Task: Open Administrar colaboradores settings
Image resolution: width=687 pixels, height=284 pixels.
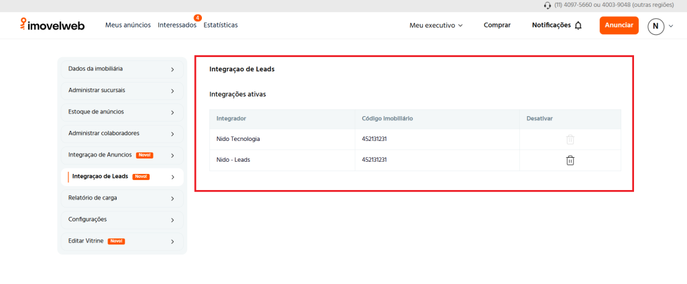Action: click(x=121, y=133)
